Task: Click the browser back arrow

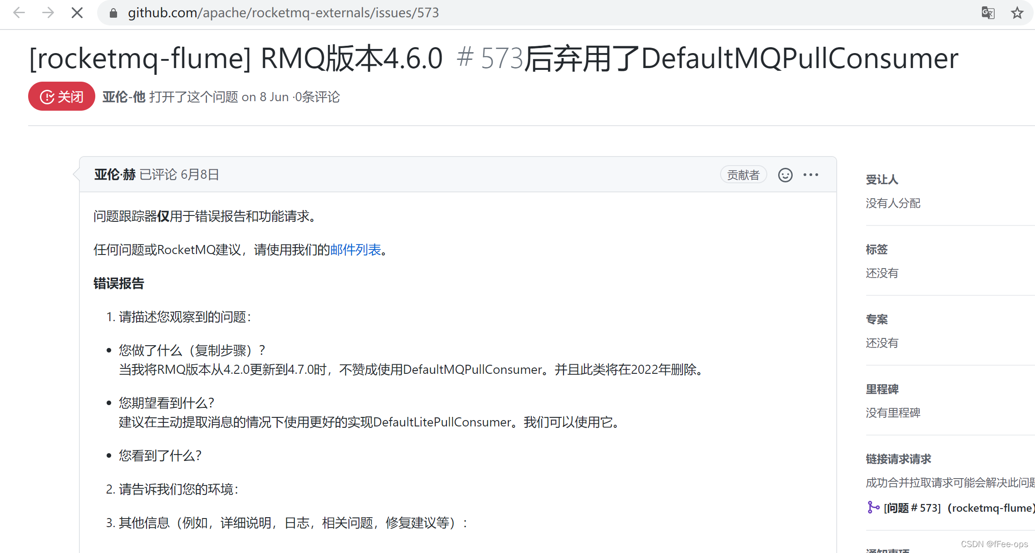Action: pos(19,13)
